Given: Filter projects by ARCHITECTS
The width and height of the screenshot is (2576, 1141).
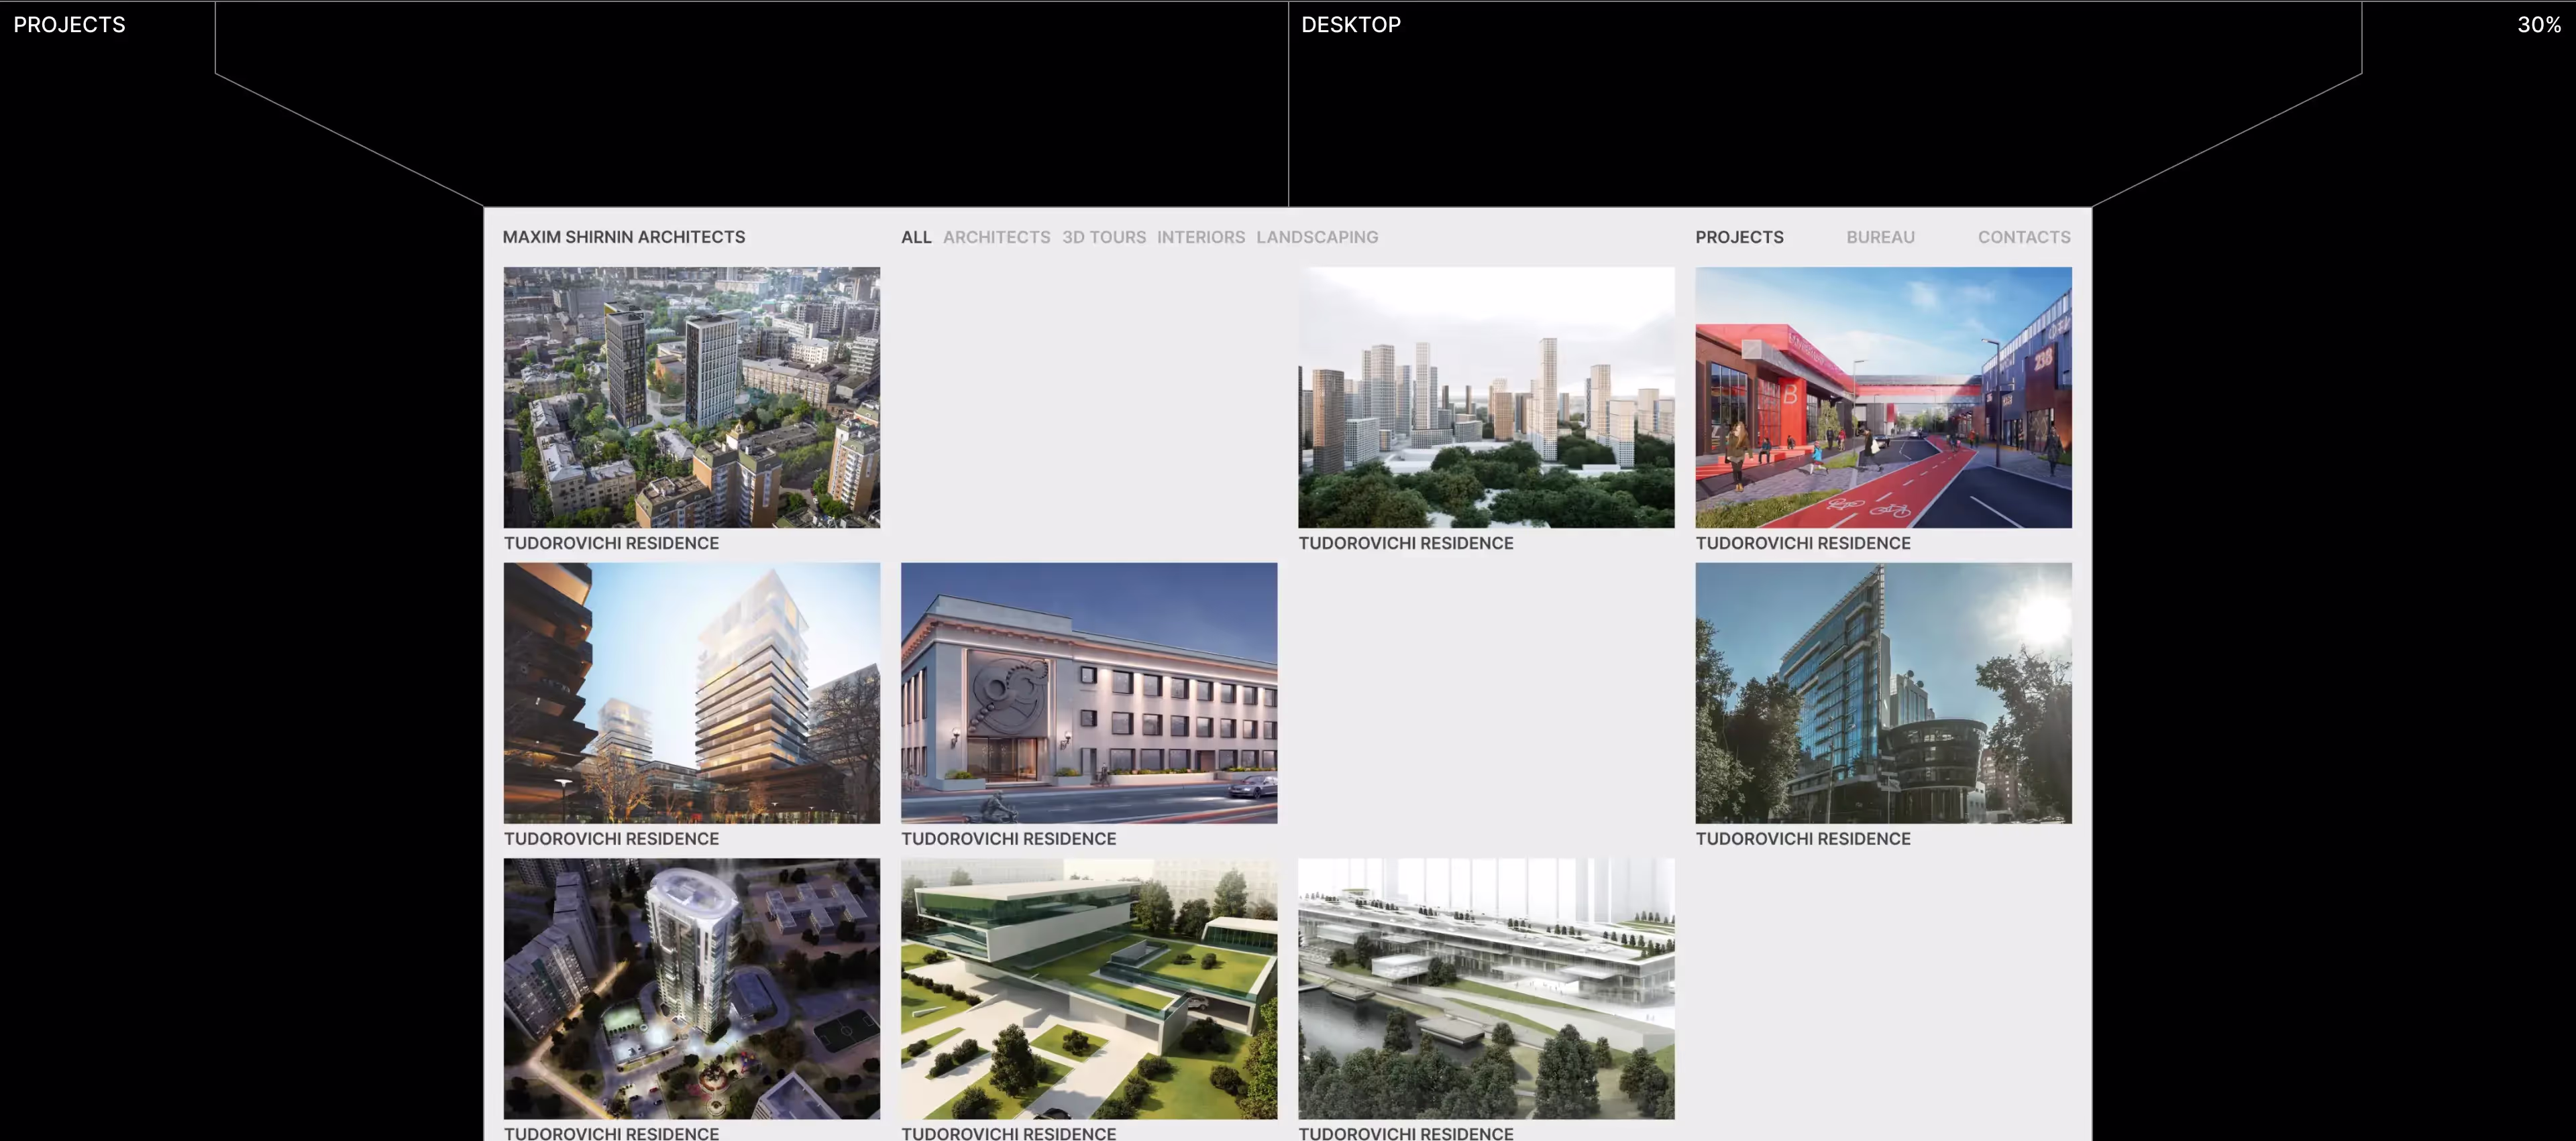Looking at the screenshot, I should 996,237.
